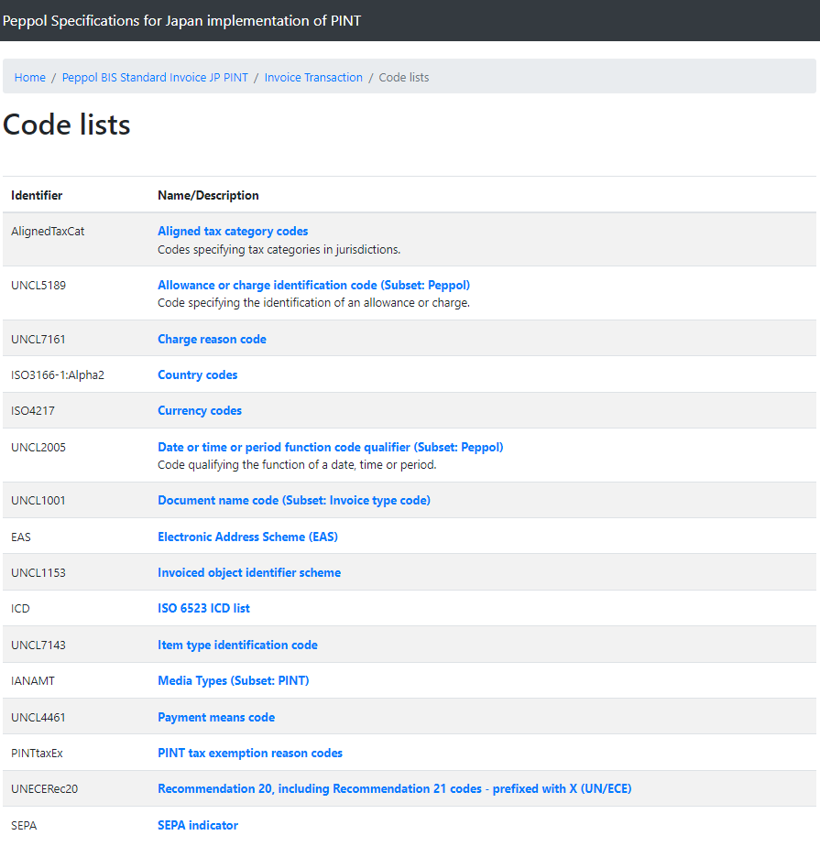Image resolution: width=820 pixels, height=857 pixels.
Task: Select the ICD identifier cell
Action: [x=20, y=608]
